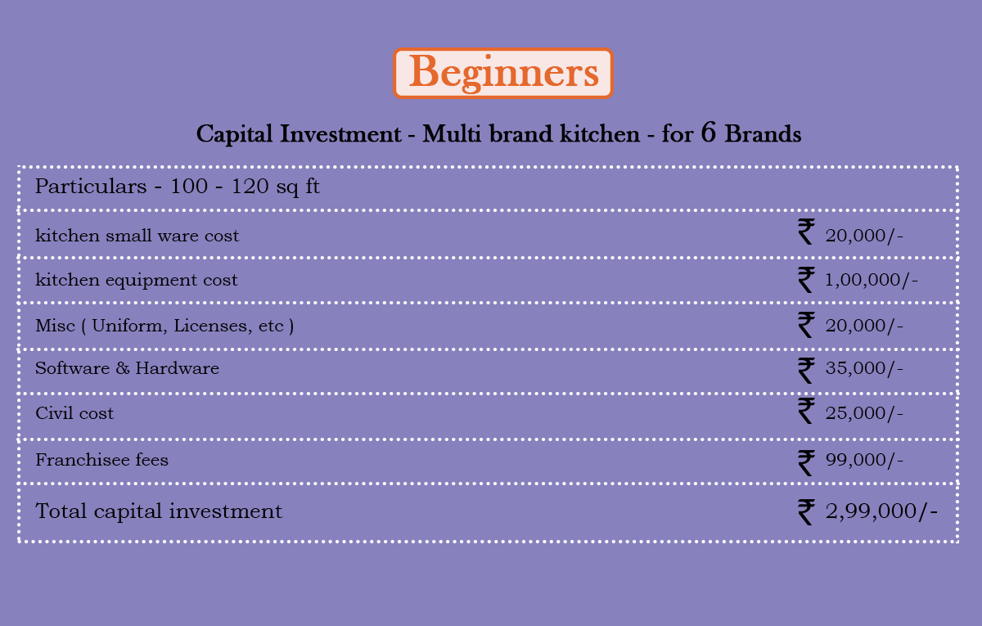Click the Total capital investment label

pos(159,511)
